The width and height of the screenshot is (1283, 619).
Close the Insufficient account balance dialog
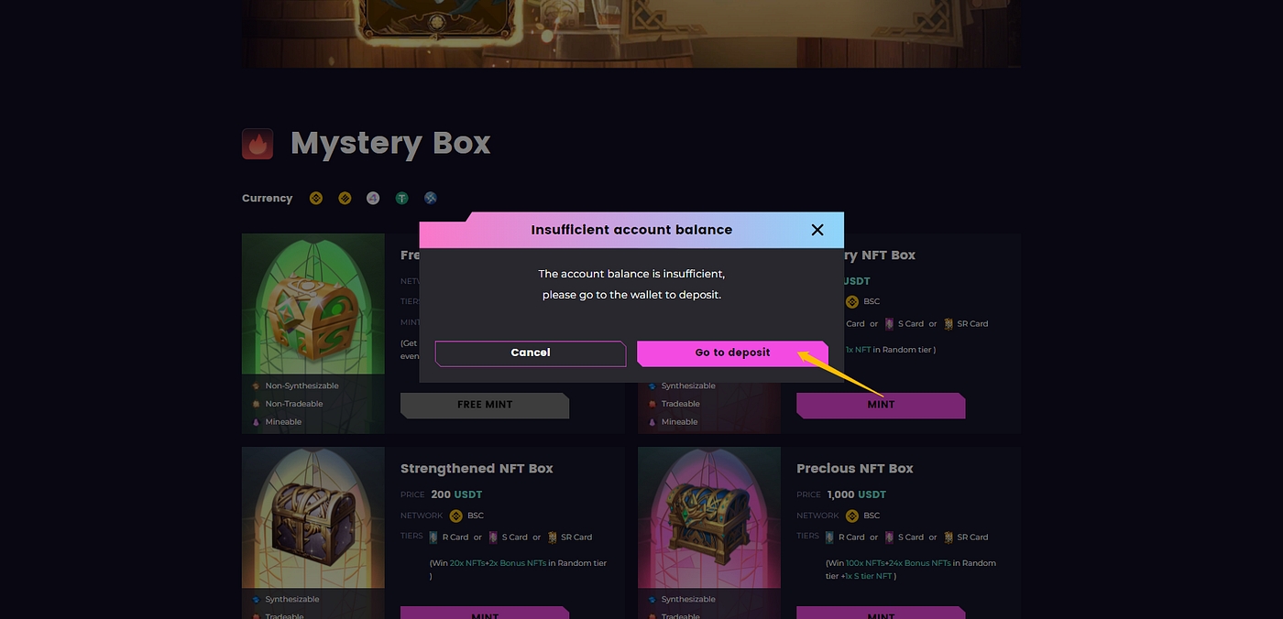tap(817, 230)
